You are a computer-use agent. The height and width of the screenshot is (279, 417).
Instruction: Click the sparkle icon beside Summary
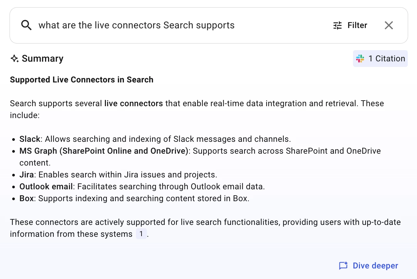tap(15, 59)
